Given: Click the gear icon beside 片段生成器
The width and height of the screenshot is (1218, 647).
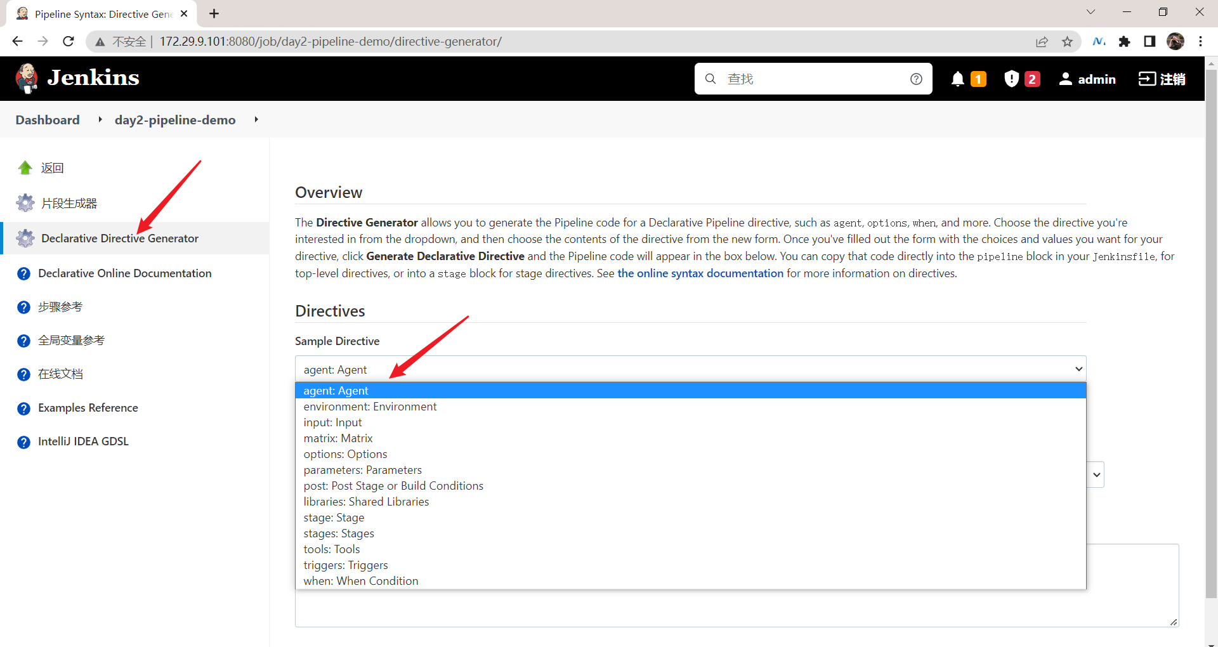Looking at the screenshot, I should (x=25, y=203).
